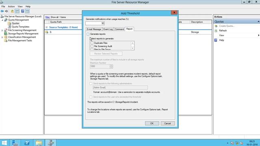This screenshot has height=146, width=260.
Task: Collapse the Source Template group
Action: (x=47, y=27)
